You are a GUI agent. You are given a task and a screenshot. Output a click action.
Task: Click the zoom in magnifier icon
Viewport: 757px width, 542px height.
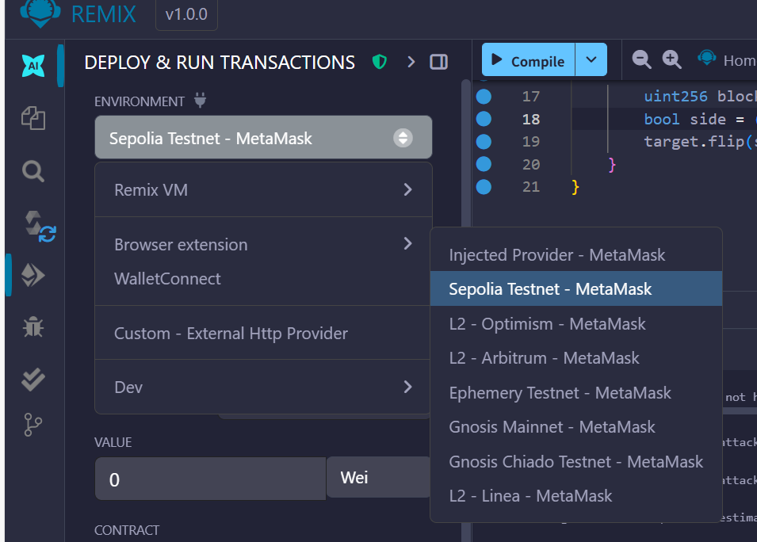(671, 59)
